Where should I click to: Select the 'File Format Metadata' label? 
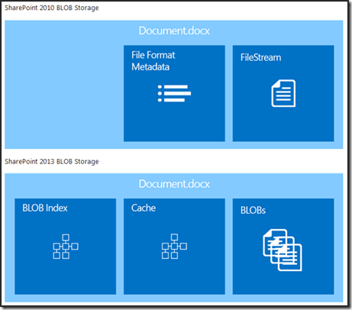tap(153, 61)
